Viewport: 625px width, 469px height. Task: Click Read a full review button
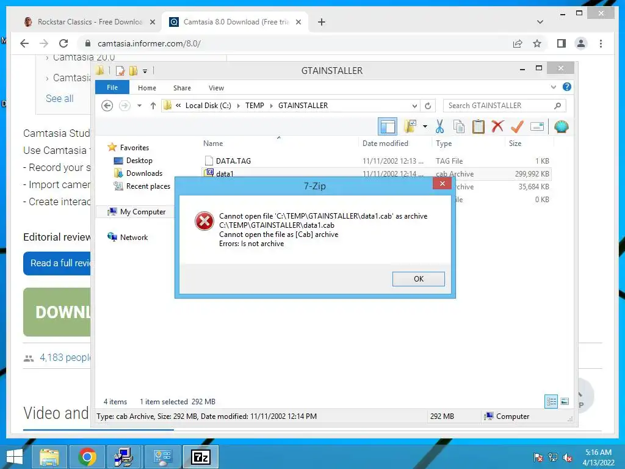click(x=57, y=263)
